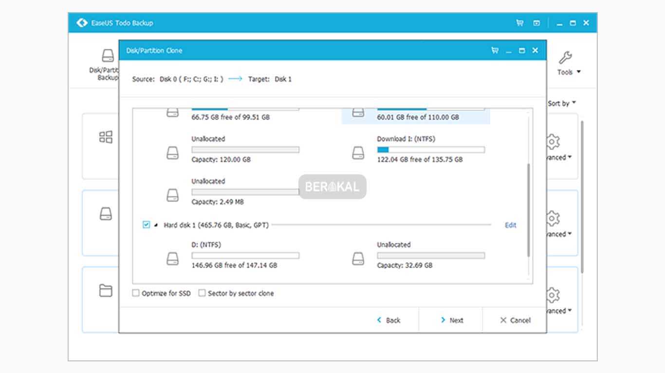Open the Tools wrench icon
This screenshot has height=373, width=665.
click(565, 58)
